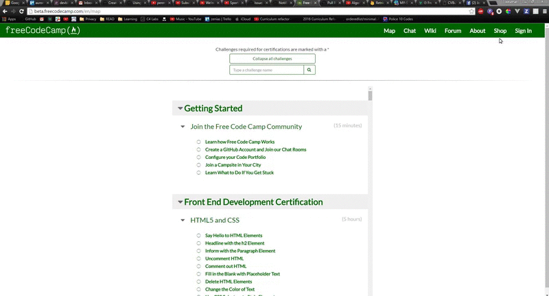
Task: Click the V-shaped extension icon
Action: (517, 11)
